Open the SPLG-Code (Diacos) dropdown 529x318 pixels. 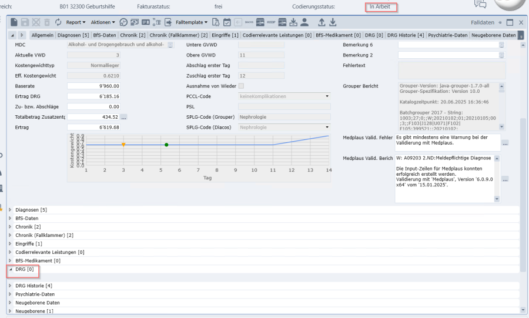tap(327, 127)
